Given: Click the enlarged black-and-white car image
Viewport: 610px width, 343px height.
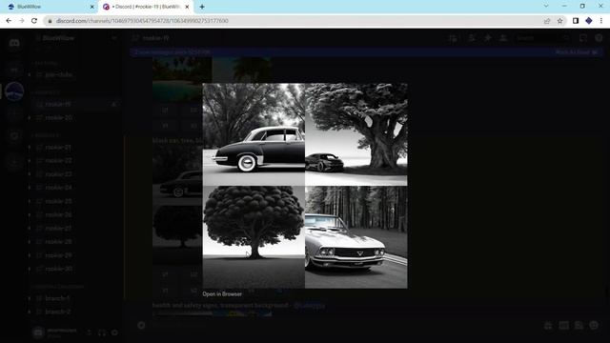Looking at the screenshot, I should click(x=305, y=186).
